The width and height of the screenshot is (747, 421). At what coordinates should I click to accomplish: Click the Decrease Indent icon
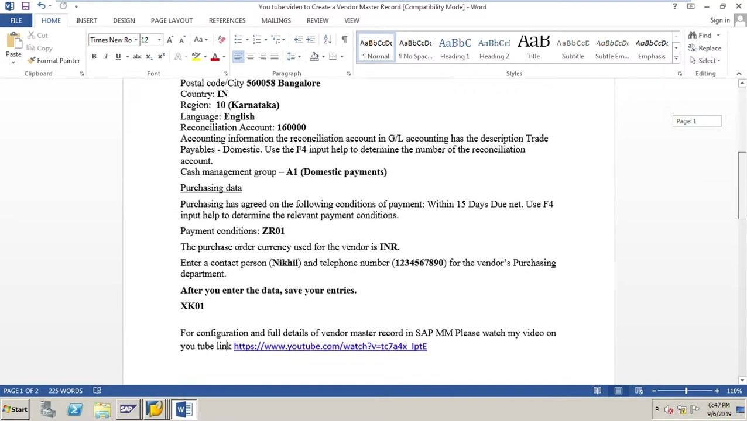[299, 40]
